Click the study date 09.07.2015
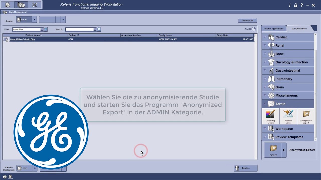 (248, 39)
